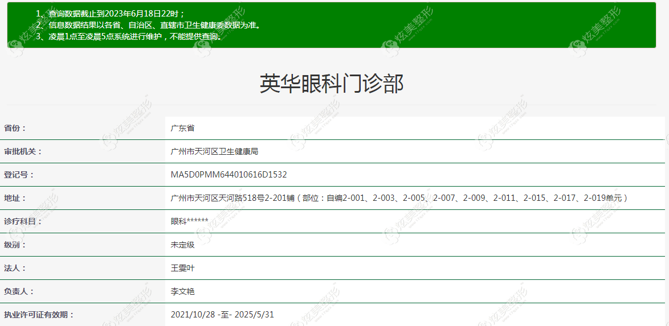Click the validity dates 2021/10/28 -至- 2025/5/31
Image resolution: width=669 pixels, height=326 pixels.
(x=222, y=315)
